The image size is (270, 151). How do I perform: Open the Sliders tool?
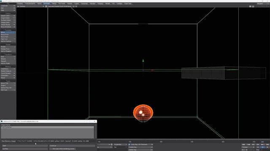[x=8, y=86]
